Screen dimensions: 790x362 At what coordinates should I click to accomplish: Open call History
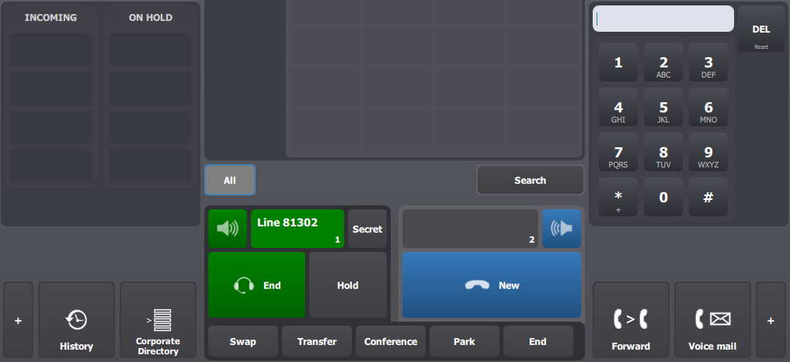tap(77, 320)
